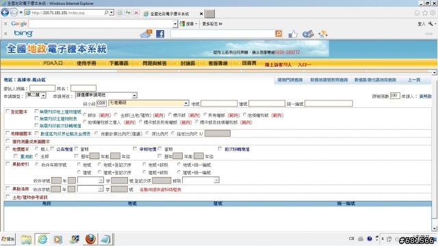
Task: Close the Google toolbar with its x
Action: 5,24
